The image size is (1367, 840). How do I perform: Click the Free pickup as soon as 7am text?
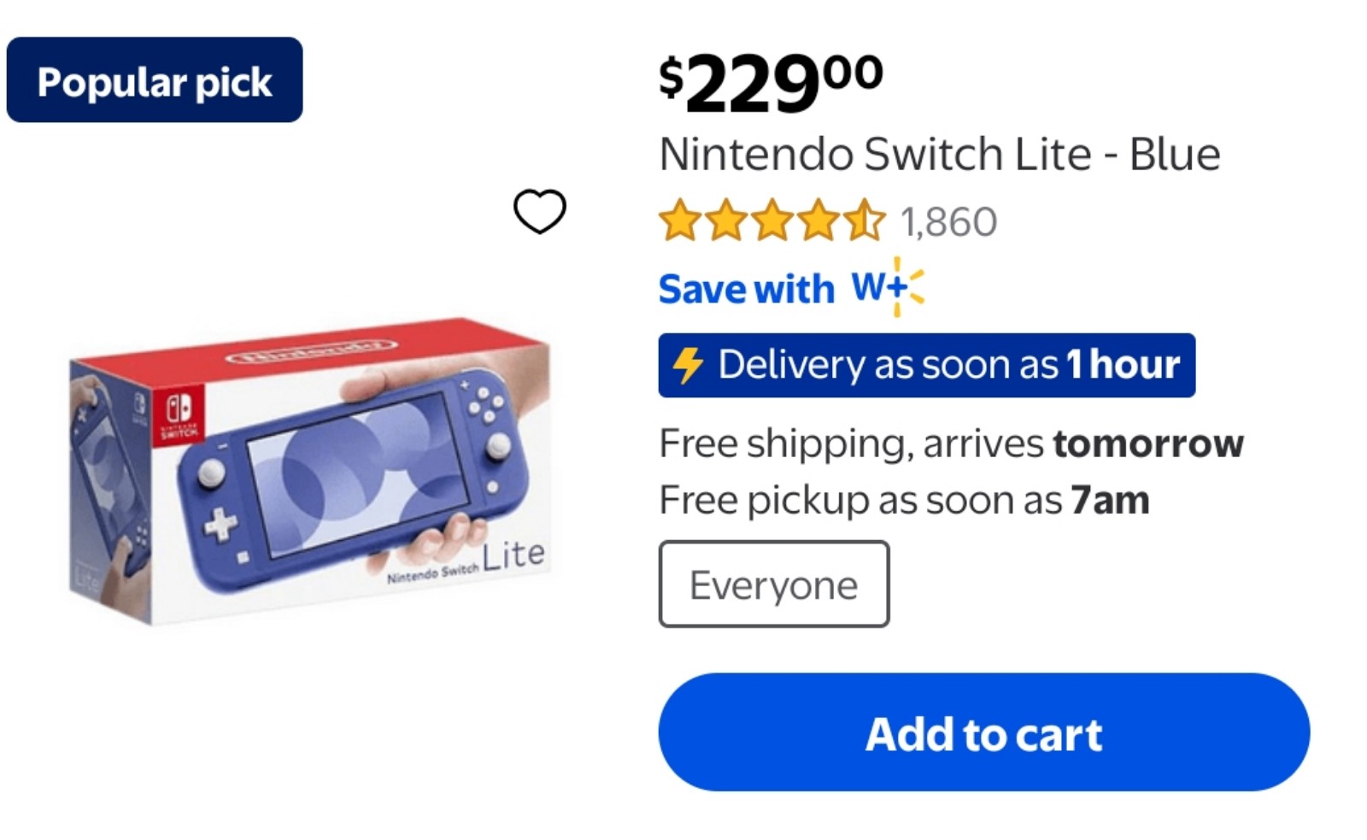point(904,500)
